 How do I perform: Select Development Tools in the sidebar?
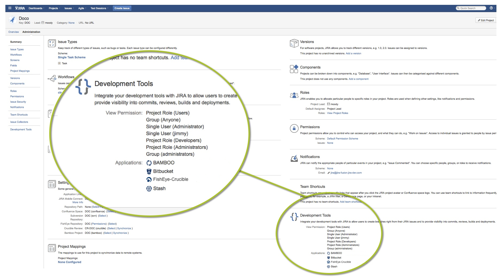[21, 130]
